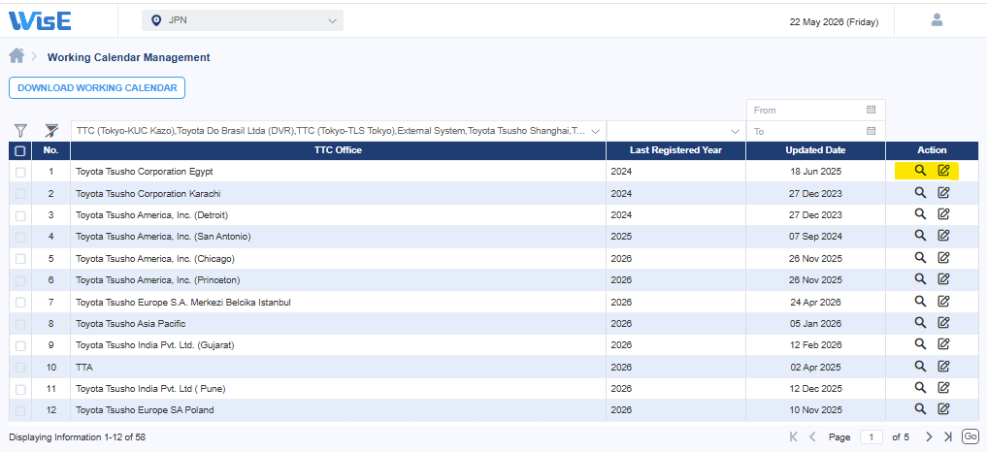View Chicago office calendar

point(920,257)
